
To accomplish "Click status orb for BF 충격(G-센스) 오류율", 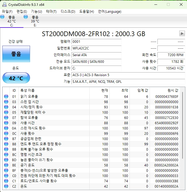I will pyautogui.click(x=6, y=170).
